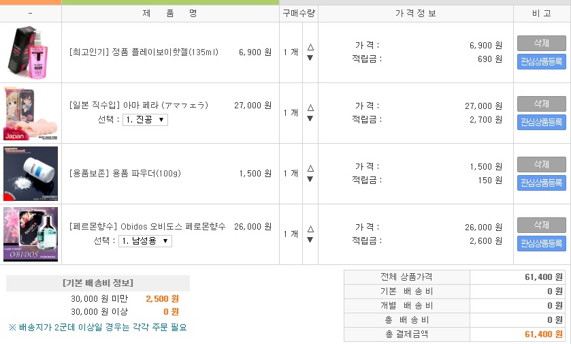The image size is (571, 344).
Task: Decrease quantity of 아마 페라 item
Action: pos(310,119)
